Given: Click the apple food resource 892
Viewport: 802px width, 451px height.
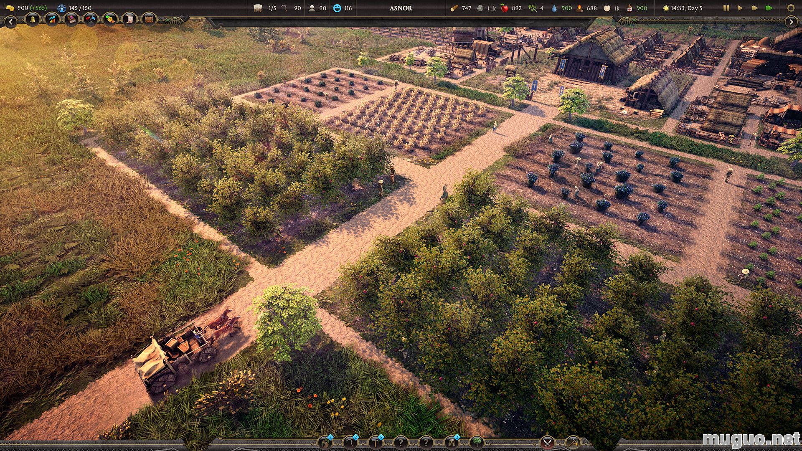Looking at the screenshot, I should point(511,8).
